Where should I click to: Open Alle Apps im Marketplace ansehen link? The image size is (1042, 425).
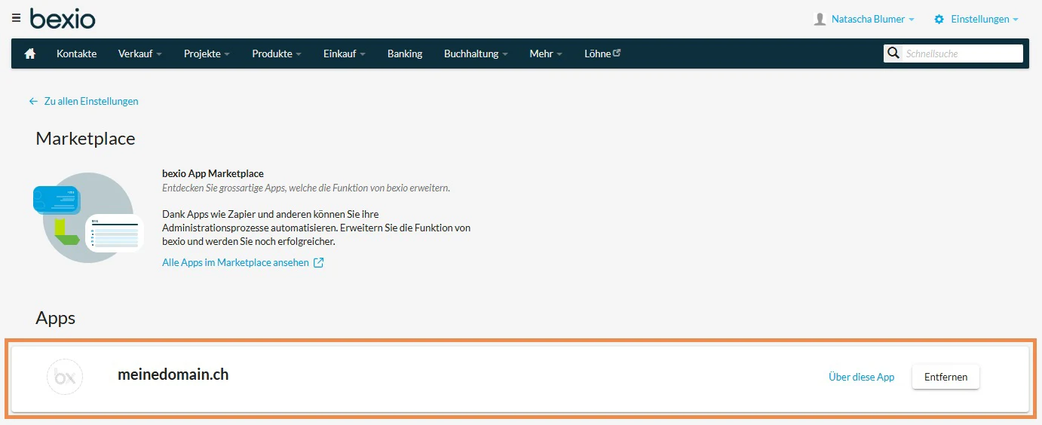pos(235,262)
